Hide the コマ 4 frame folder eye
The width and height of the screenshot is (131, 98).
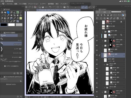pos(97,41)
